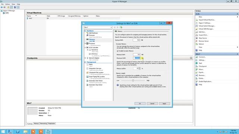Screen dimensions: 239x134
Task: Select DVD Drive in settings tree
Action: pos(94,54)
